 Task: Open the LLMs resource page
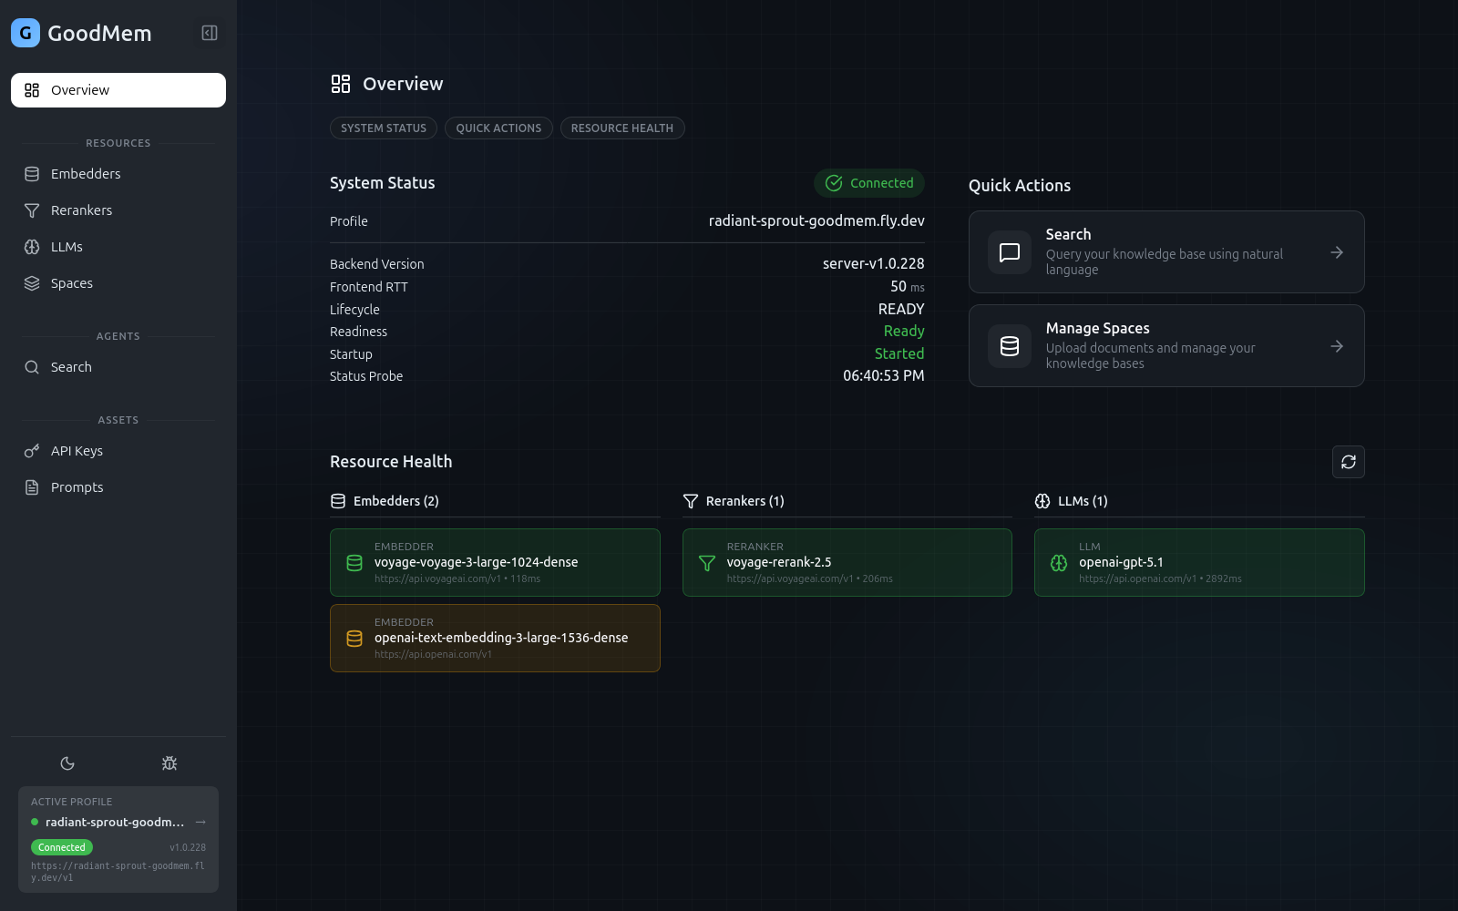(x=67, y=246)
